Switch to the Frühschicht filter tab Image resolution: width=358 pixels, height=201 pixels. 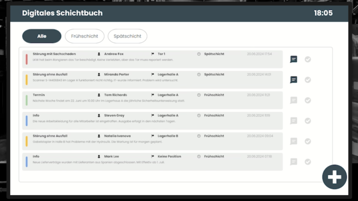click(x=85, y=36)
